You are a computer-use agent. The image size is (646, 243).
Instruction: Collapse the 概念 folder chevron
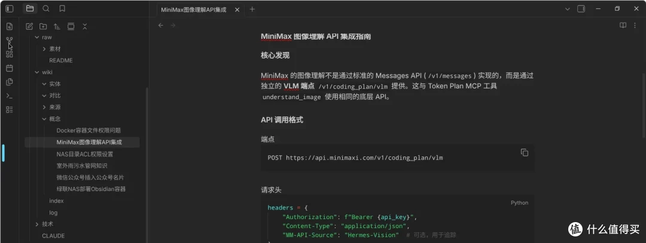44,119
